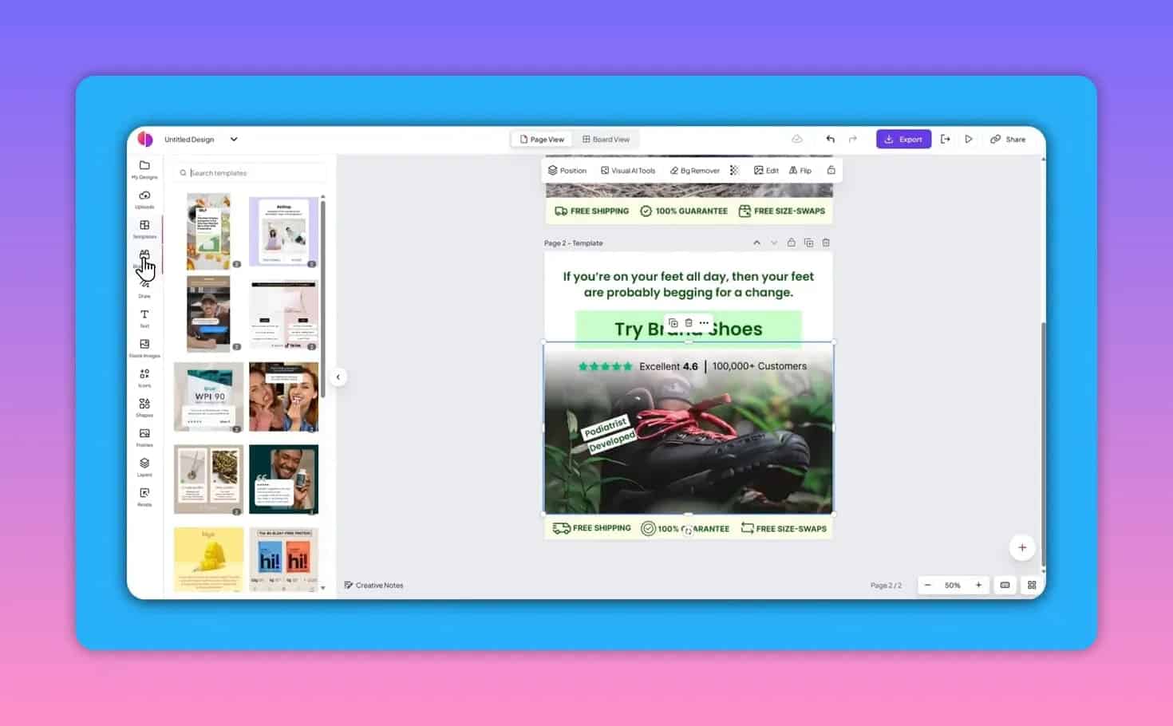Undo the last action
The height and width of the screenshot is (726, 1173).
click(830, 139)
